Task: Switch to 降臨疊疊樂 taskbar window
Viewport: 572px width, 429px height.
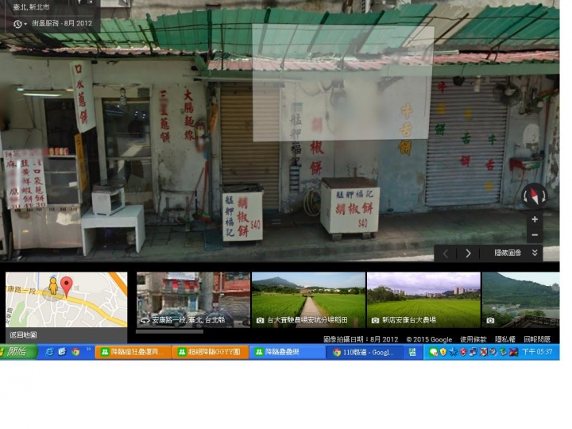Action: click(288, 352)
